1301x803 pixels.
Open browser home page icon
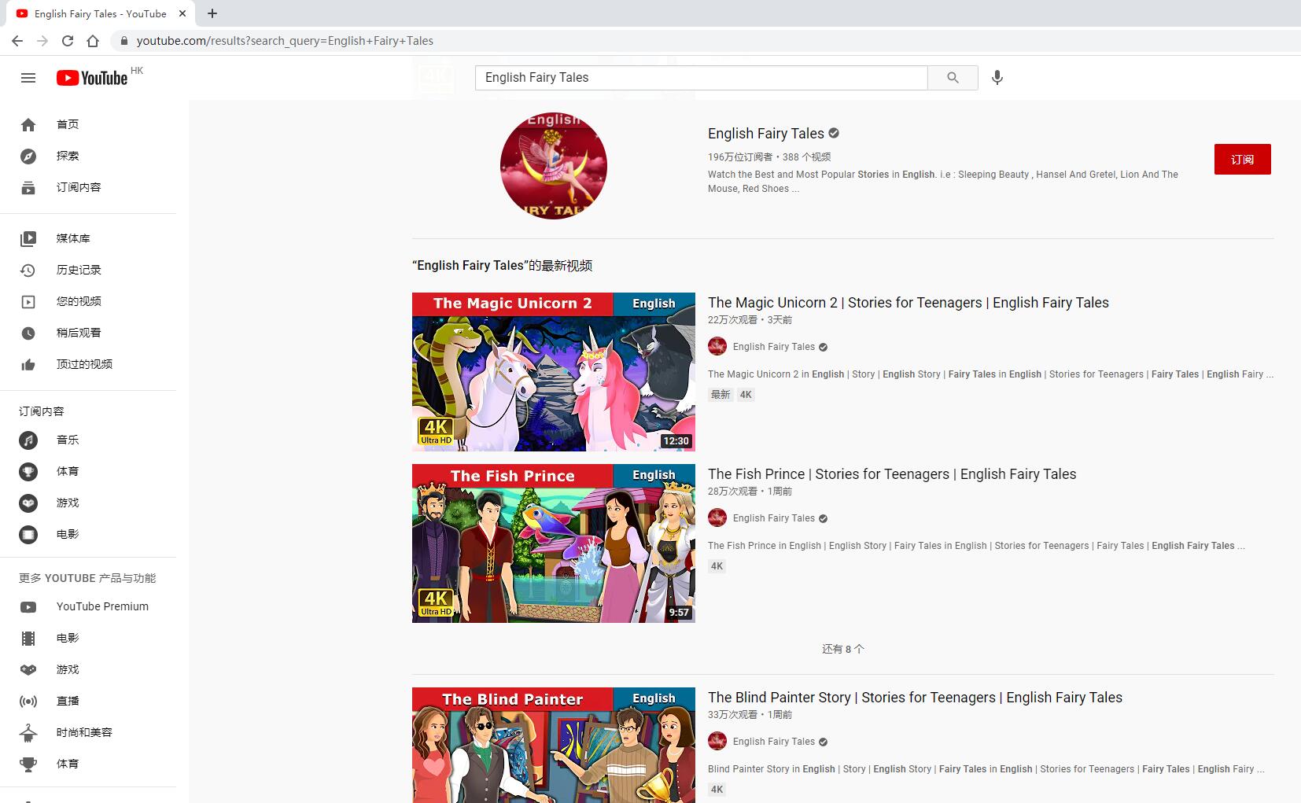(x=93, y=41)
